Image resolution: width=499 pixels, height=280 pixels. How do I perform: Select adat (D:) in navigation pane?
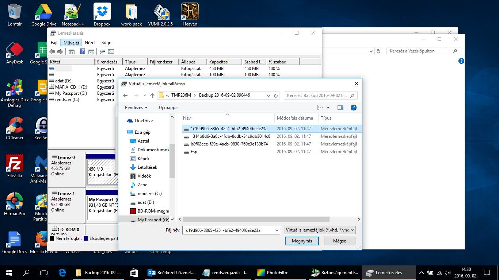tap(145, 202)
